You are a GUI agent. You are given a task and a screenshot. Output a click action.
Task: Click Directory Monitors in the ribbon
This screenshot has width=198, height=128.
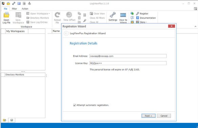pyautogui.click(x=38, y=18)
